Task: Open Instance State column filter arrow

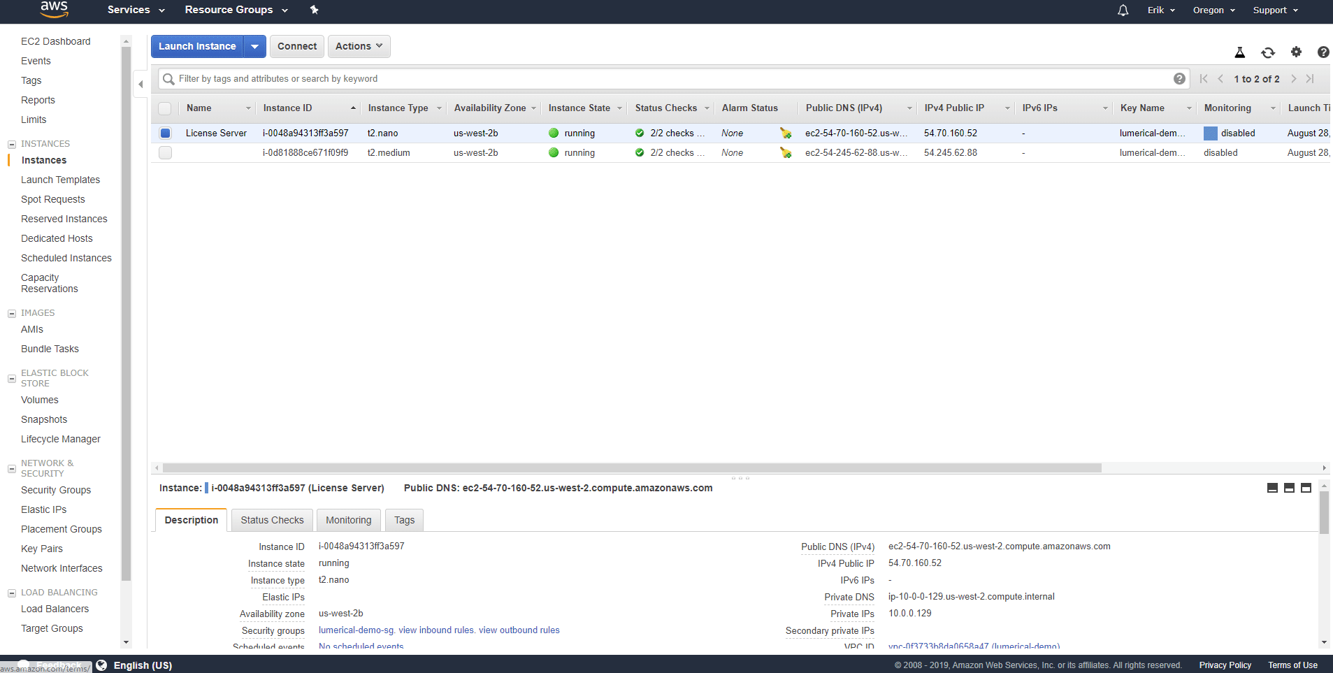Action: 619,108
